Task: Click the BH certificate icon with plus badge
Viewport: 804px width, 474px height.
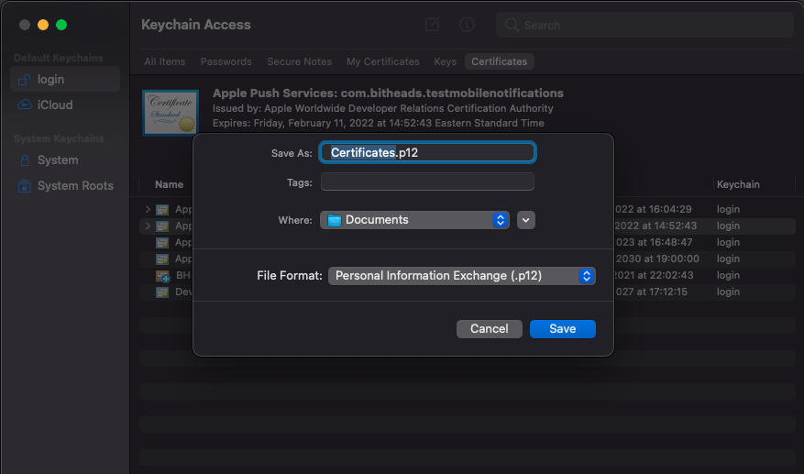Action: (x=162, y=275)
